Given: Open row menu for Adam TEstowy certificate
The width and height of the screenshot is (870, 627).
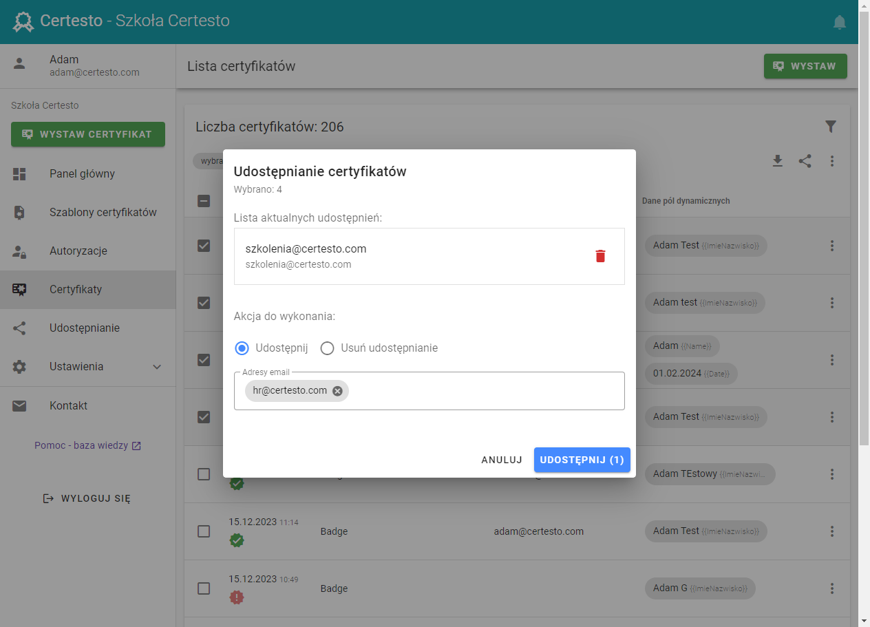Looking at the screenshot, I should click(x=832, y=474).
